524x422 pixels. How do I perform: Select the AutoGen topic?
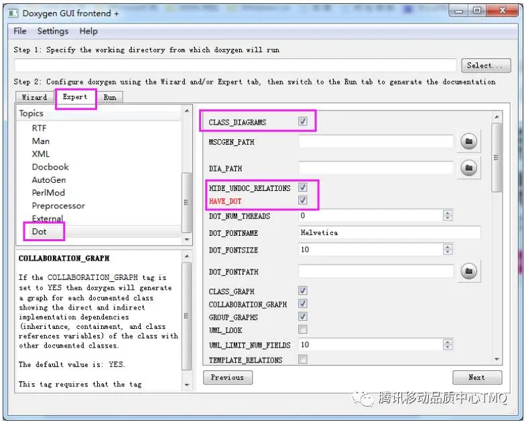point(49,180)
